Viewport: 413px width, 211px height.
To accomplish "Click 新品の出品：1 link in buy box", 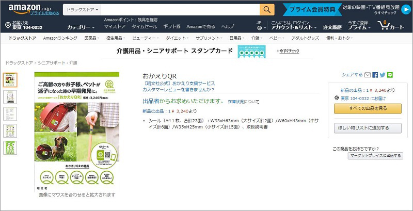I will pyautogui.click(x=354, y=90).
